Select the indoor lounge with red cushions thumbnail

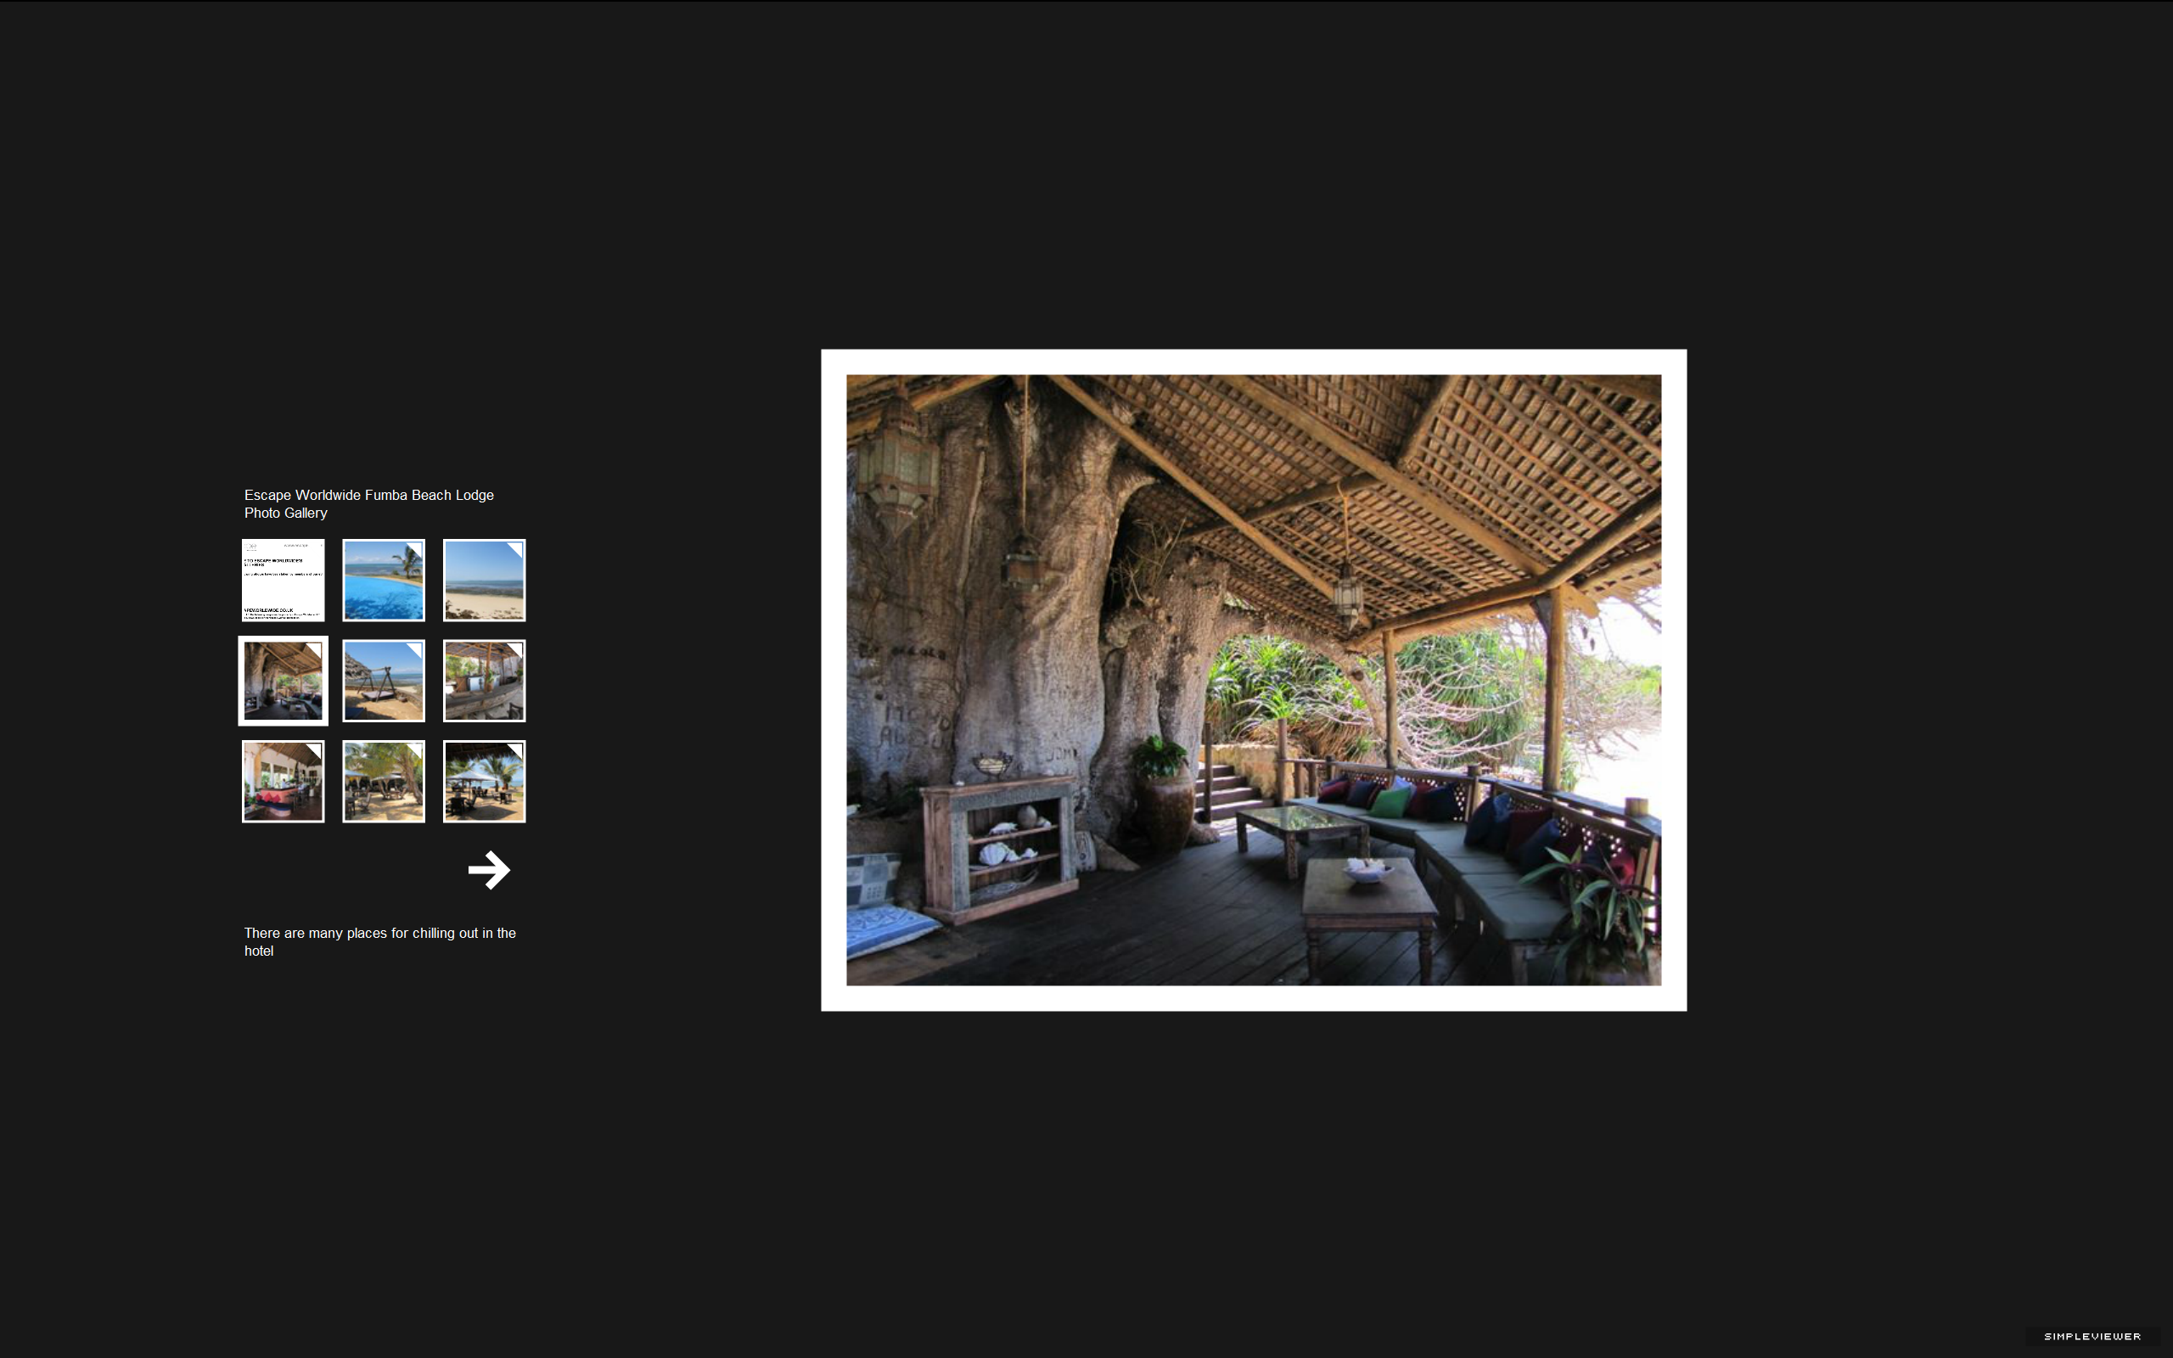click(x=283, y=782)
